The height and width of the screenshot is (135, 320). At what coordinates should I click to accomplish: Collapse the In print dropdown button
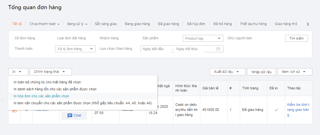point(18,72)
